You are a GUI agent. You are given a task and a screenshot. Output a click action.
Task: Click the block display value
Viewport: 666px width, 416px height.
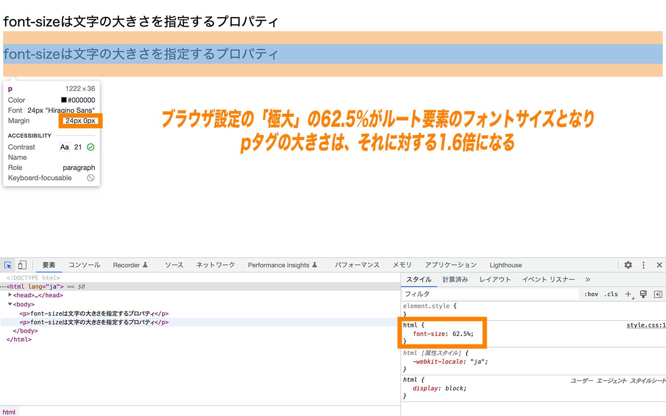tap(454, 388)
